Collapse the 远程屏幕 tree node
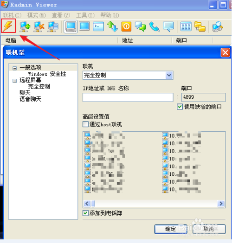Viewport: 232px width, 243px height. 14,81
